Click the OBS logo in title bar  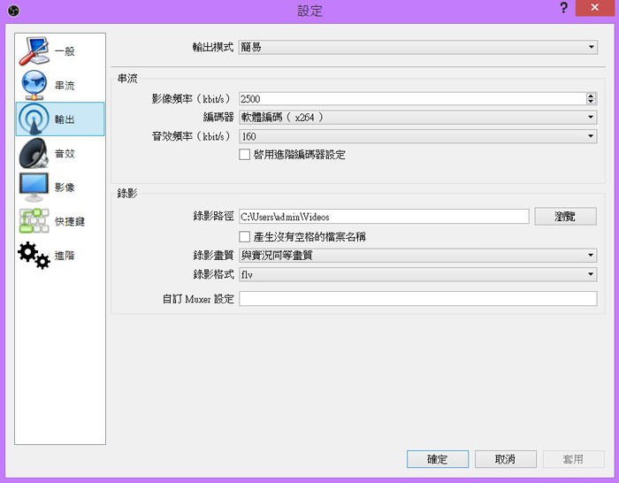[x=13, y=10]
